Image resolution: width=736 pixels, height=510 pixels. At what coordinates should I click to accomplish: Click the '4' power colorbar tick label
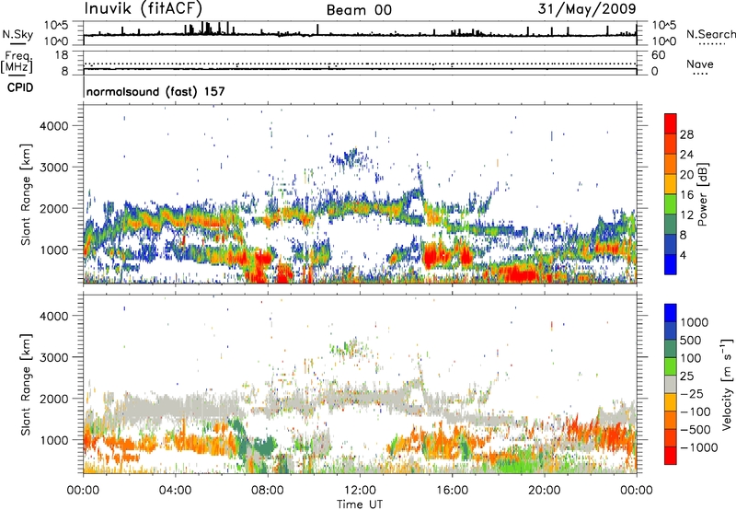coord(683,255)
